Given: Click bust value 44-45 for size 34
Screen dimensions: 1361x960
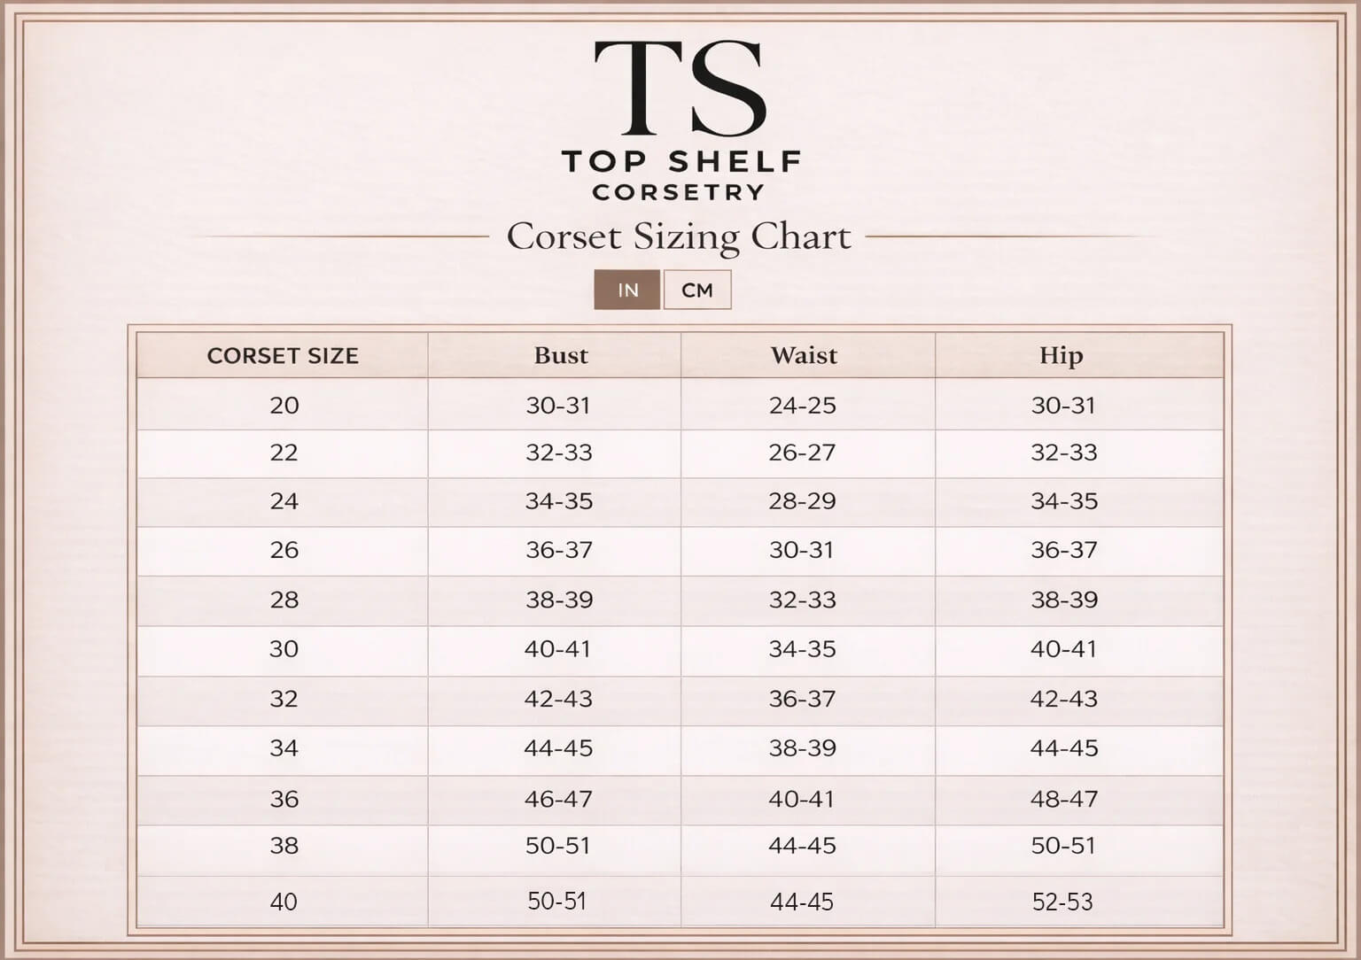Looking at the screenshot, I should [x=558, y=748].
